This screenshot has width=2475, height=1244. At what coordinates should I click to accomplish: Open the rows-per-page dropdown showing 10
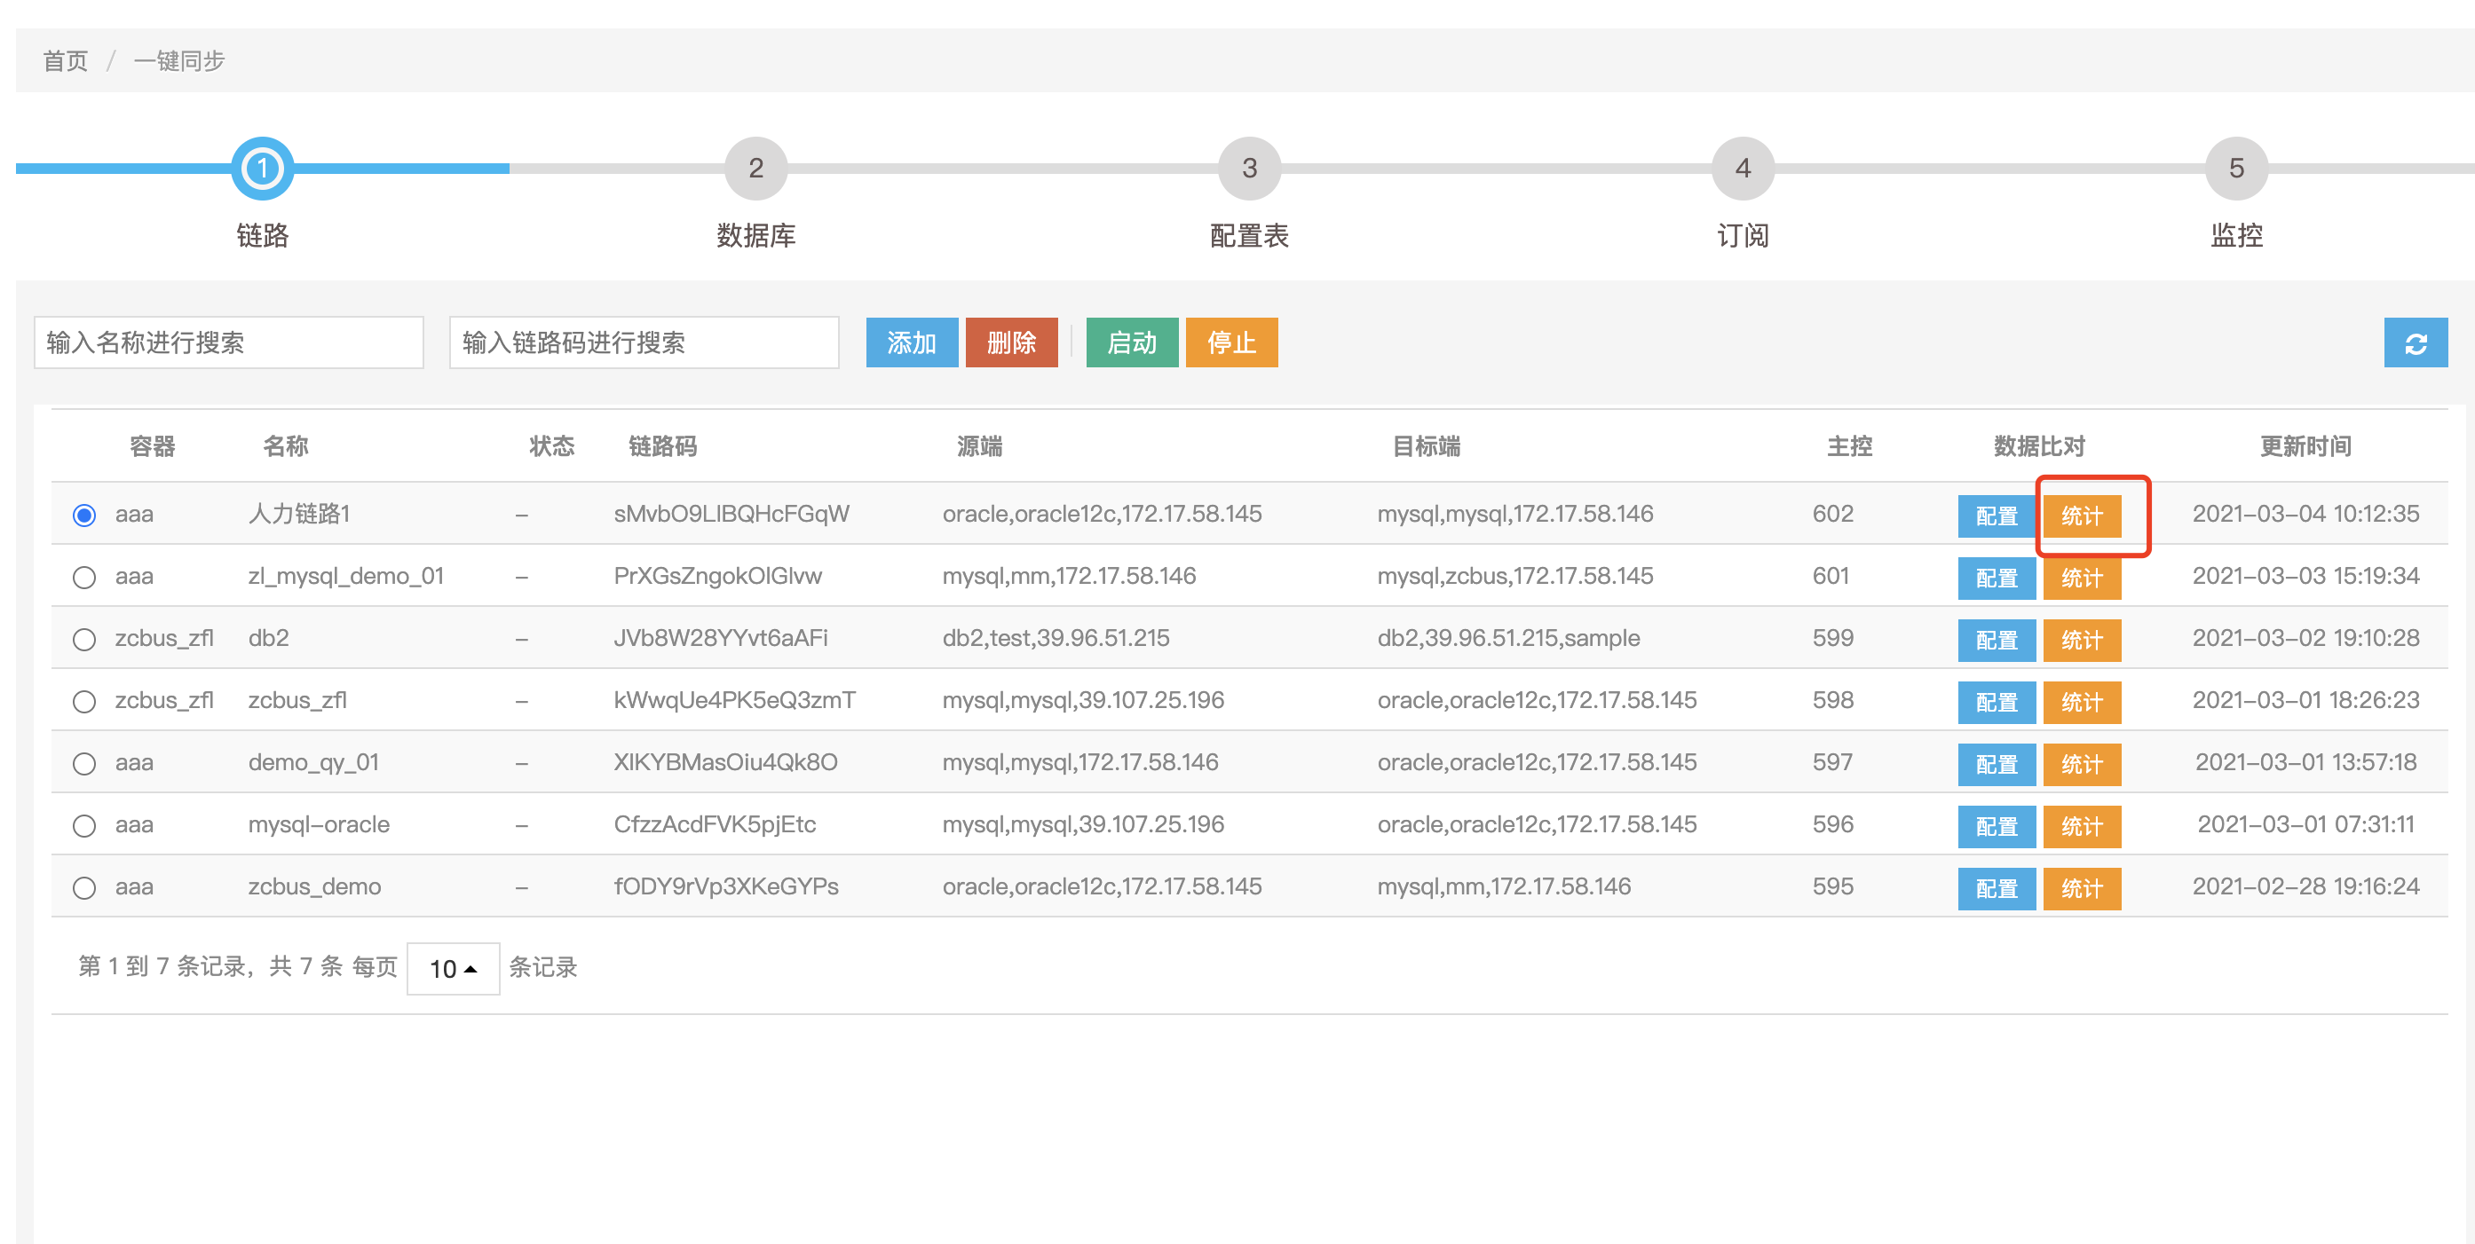[453, 968]
